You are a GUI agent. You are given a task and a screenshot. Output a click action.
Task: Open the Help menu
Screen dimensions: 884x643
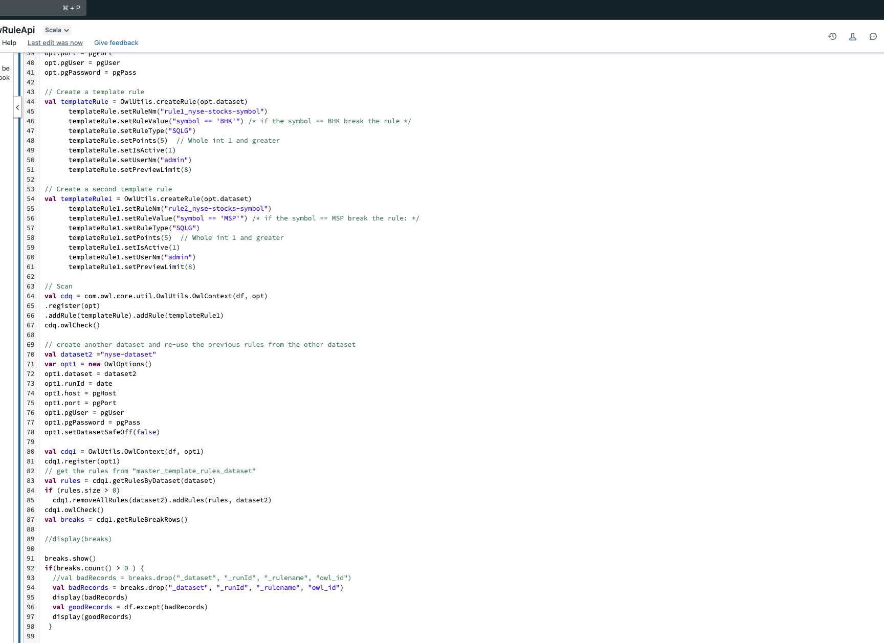point(9,42)
